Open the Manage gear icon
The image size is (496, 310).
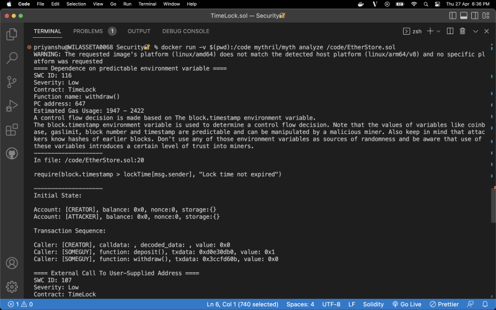point(12,287)
